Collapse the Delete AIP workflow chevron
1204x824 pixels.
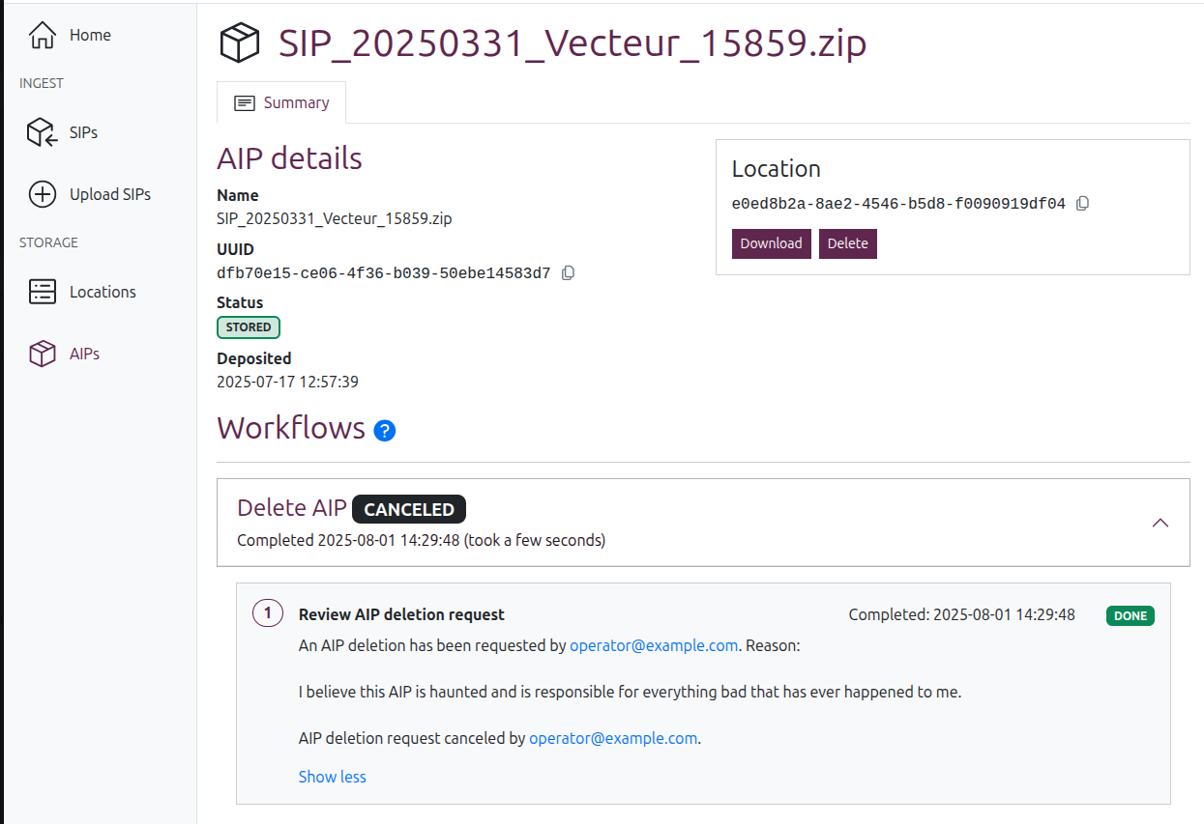click(x=1160, y=523)
